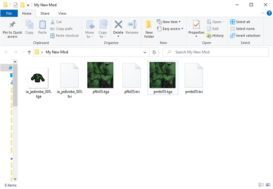
Task: Switch to the View tab
Action: [62, 13]
